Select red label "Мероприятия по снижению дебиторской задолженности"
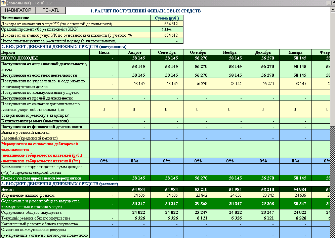 pyautogui.click(x=40, y=147)
